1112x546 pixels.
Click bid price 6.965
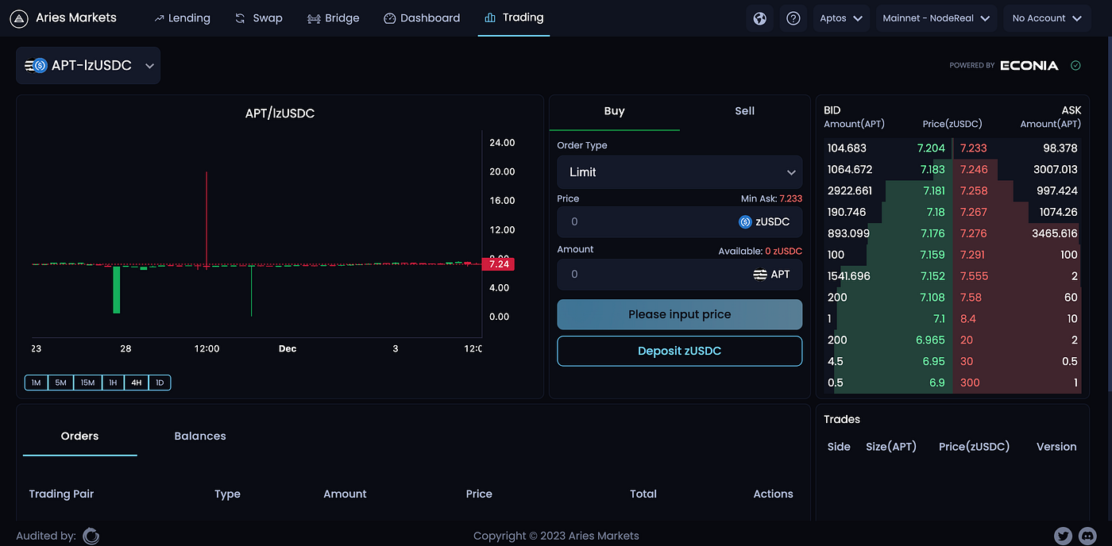point(930,340)
